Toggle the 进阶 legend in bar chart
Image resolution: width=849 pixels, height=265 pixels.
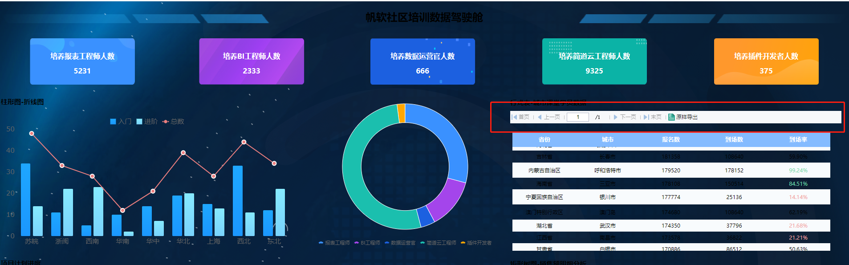click(147, 121)
